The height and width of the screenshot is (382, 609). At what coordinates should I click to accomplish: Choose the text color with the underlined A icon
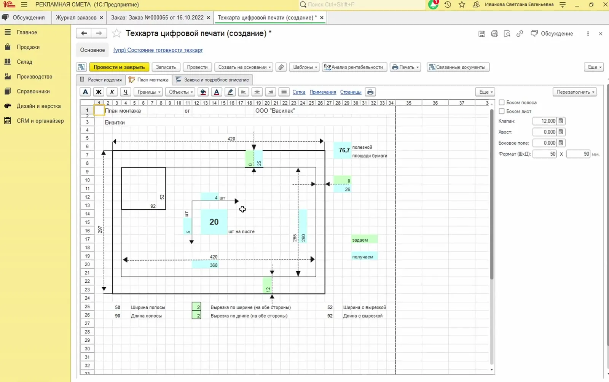(217, 92)
